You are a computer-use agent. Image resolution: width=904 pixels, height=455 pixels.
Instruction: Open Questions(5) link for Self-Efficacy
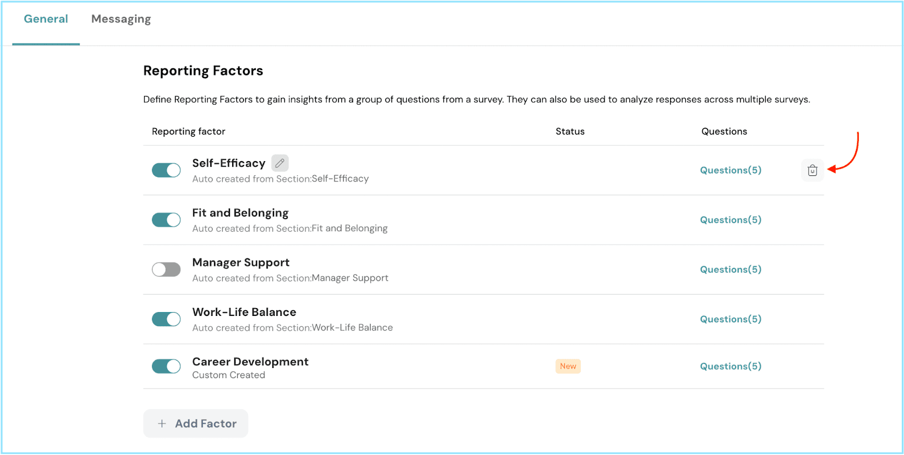[730, 170]
